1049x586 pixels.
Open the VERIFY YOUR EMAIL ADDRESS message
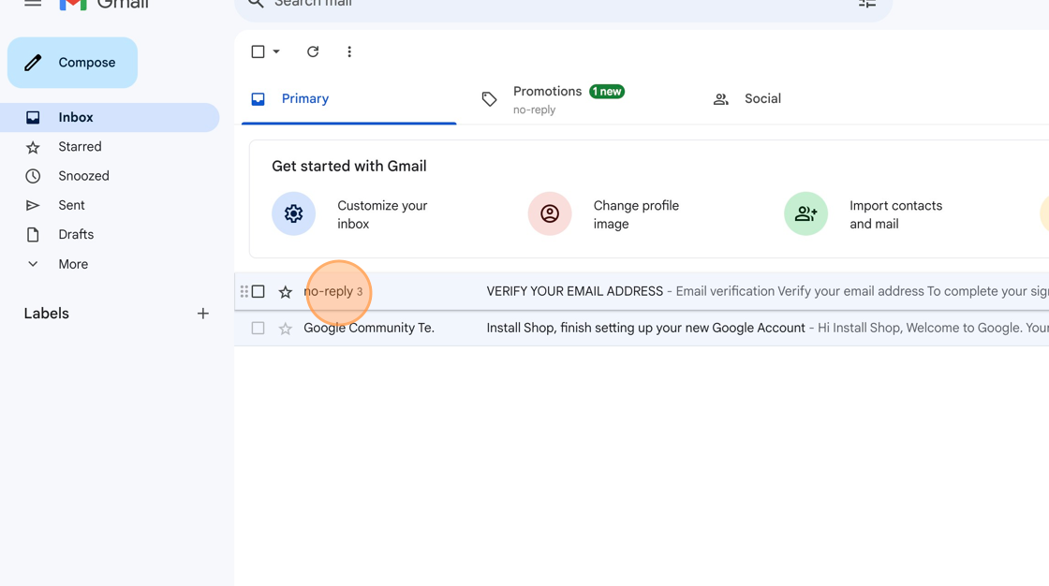575,291
